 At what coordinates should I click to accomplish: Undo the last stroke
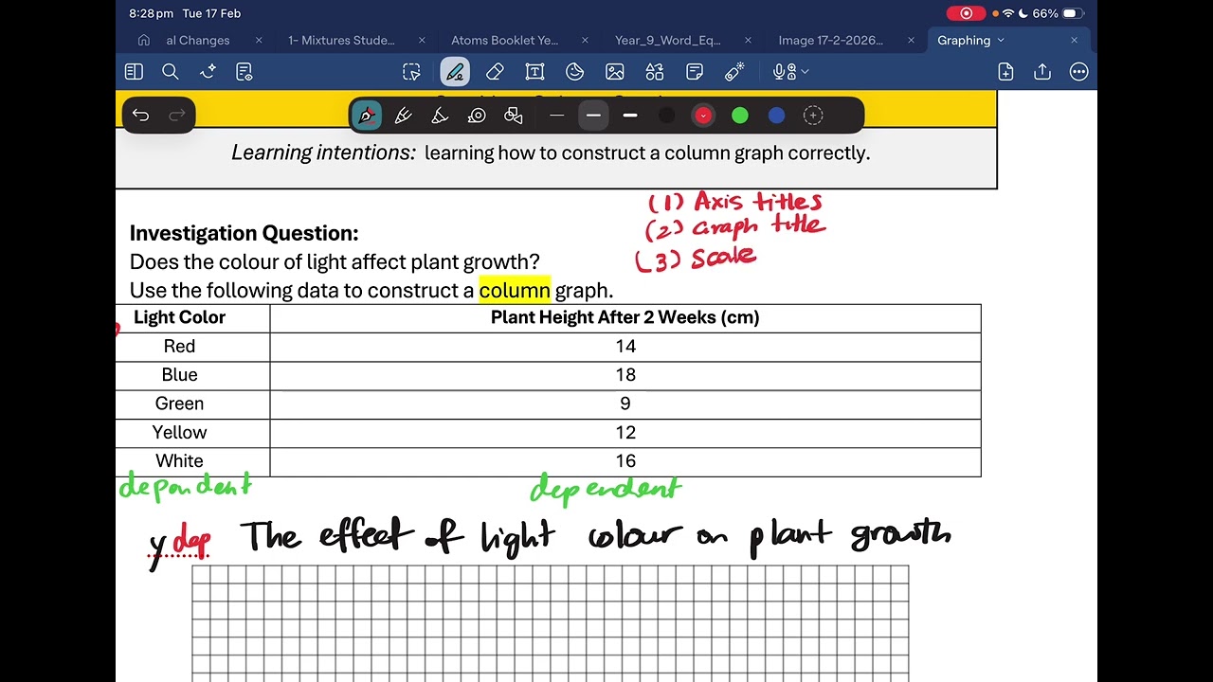click(x=140, y=116)
